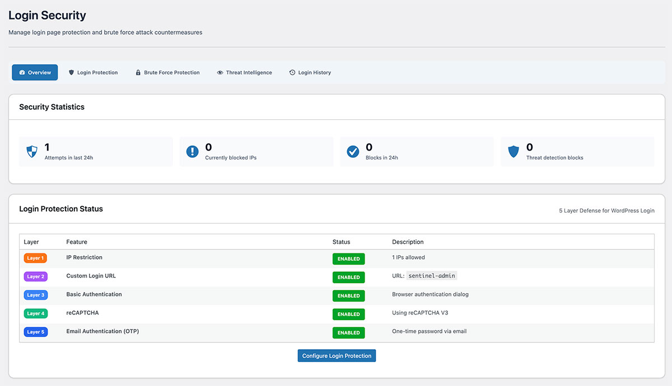Click the green Layer 4 badge

(x=35, y=313)
